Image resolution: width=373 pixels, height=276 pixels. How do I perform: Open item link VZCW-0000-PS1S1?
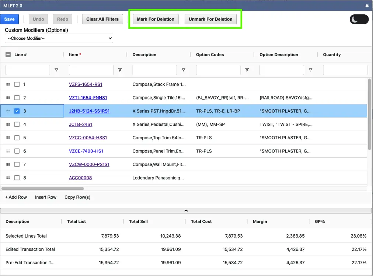point(89,164)
